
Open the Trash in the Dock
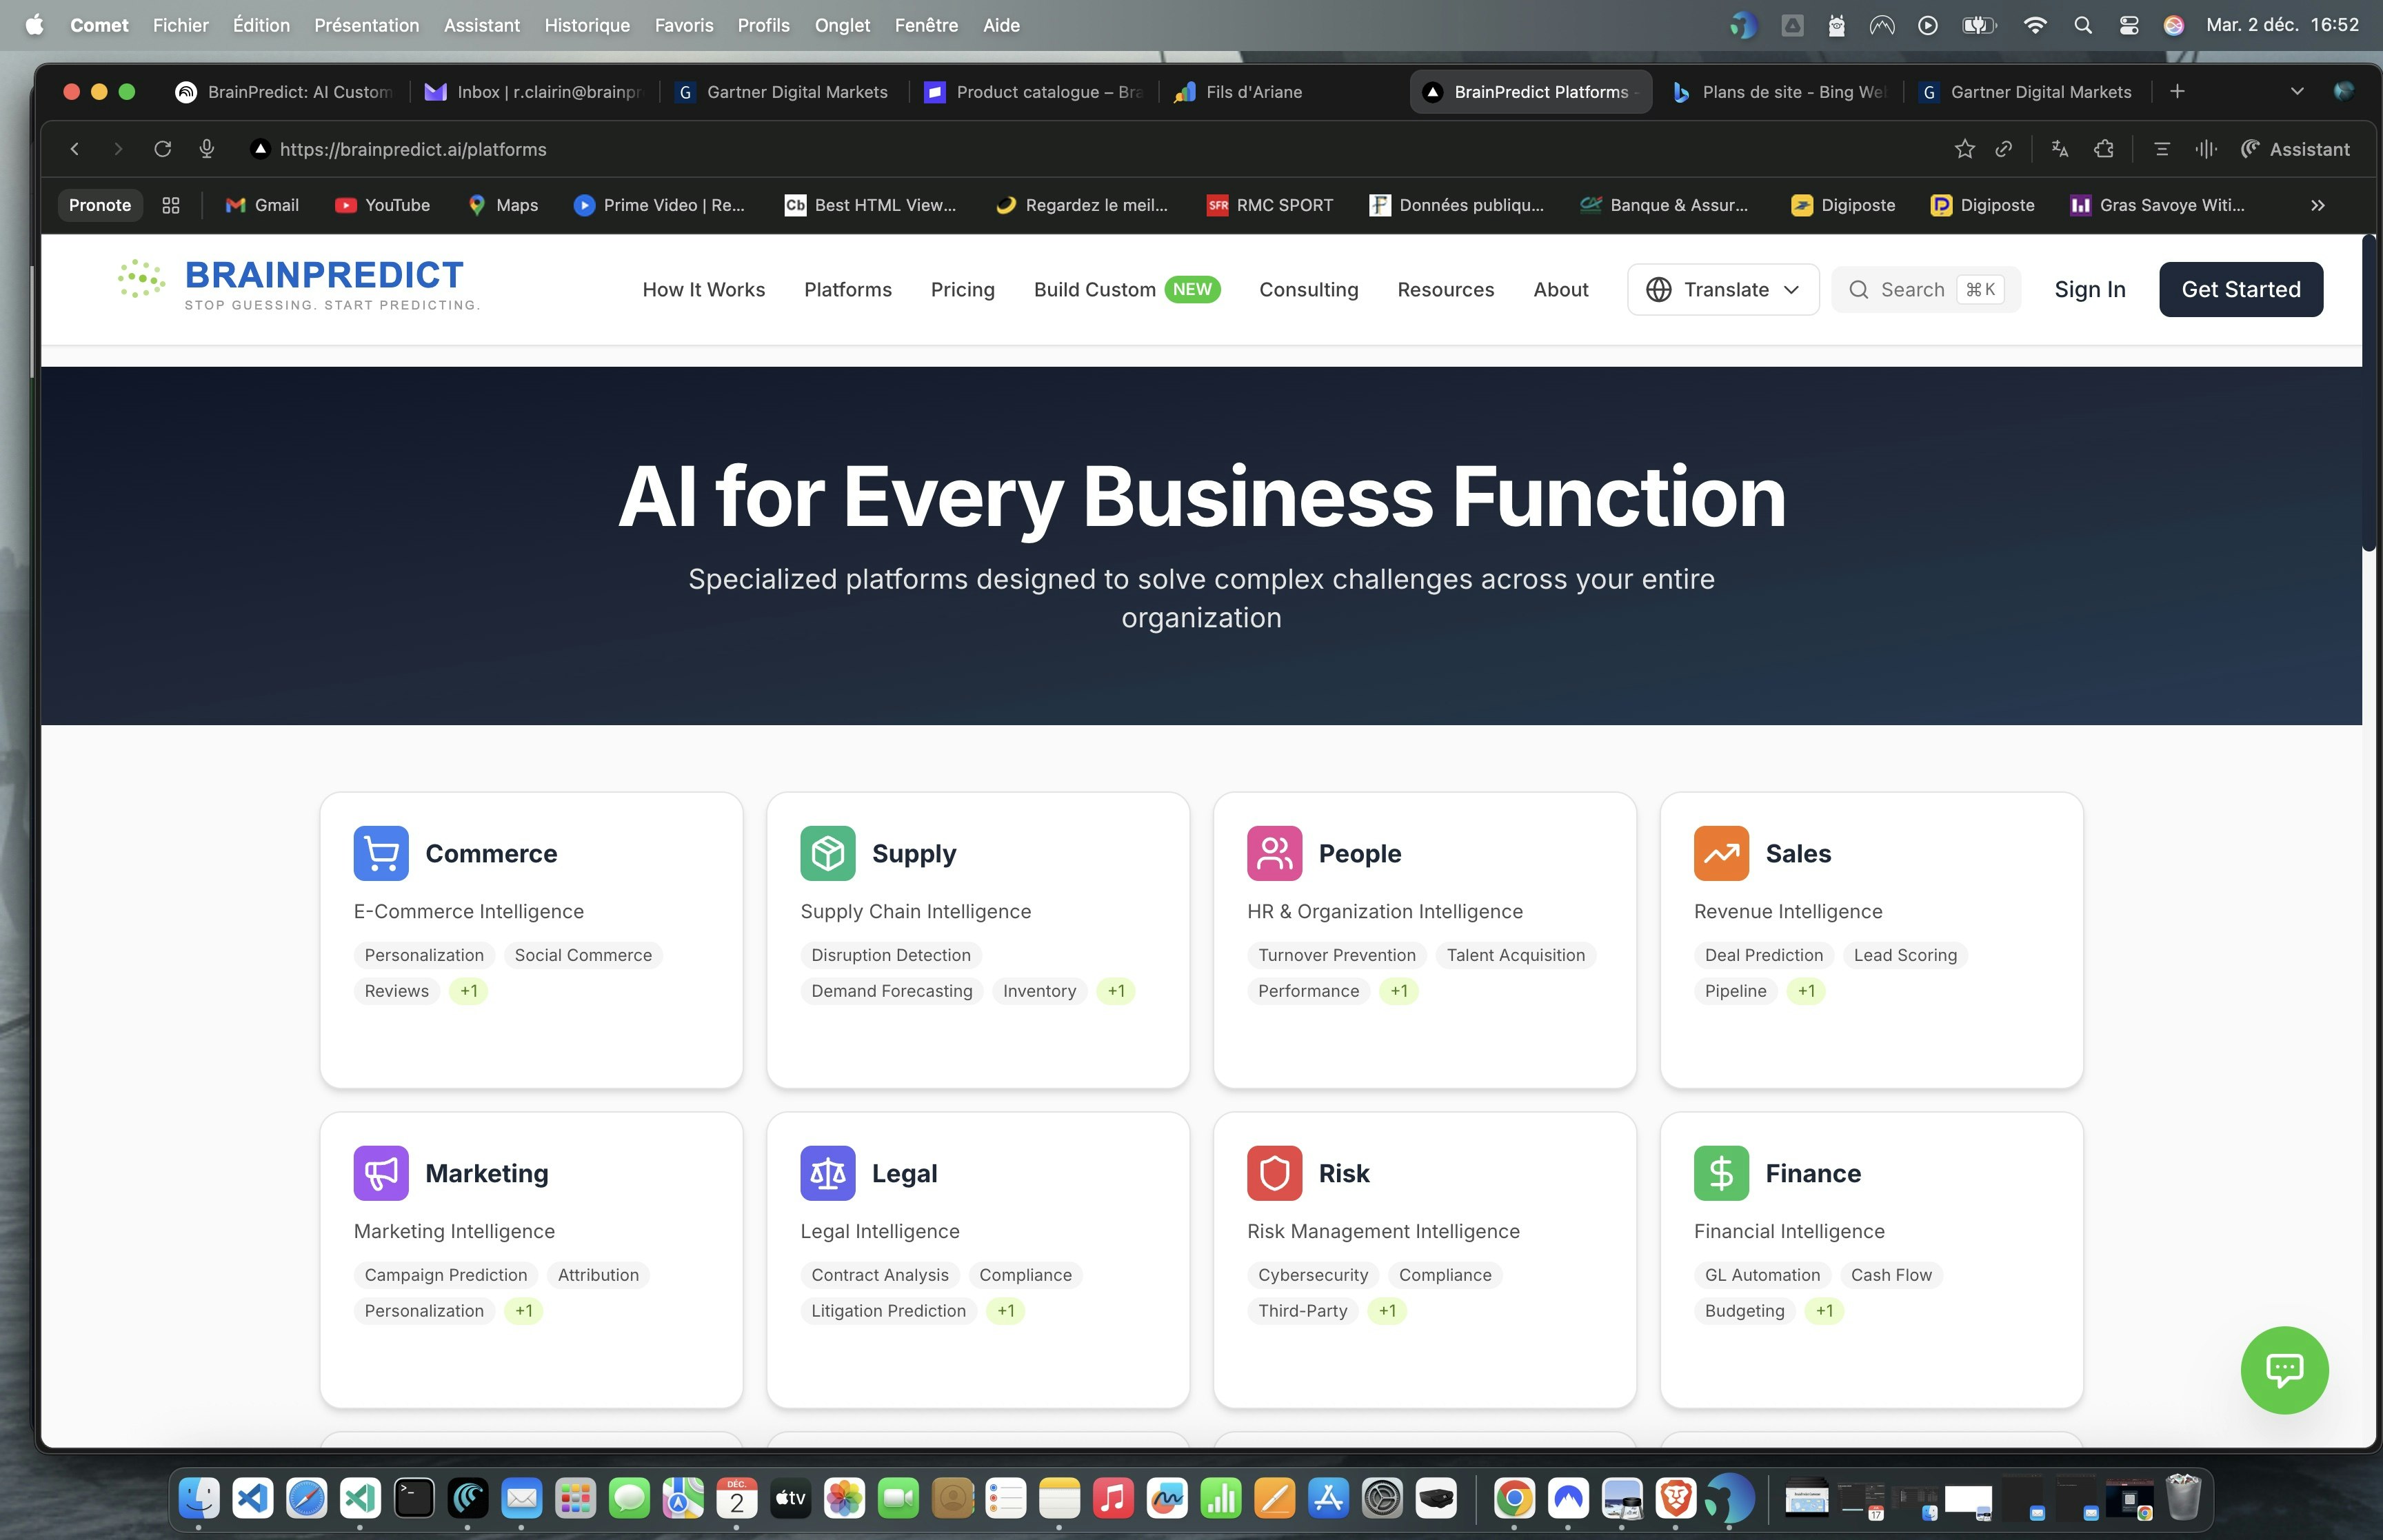click(2183, 1498)
